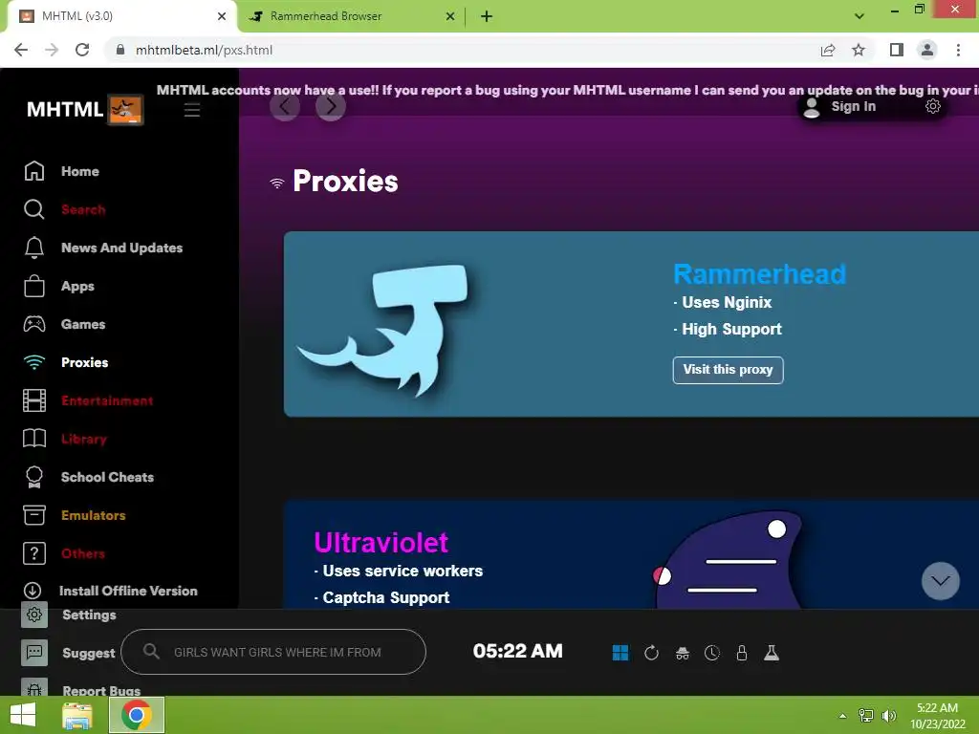Click the search field in the bottom bar
Viewport: 979px width, 734px height.
click(x=273, y=652)
